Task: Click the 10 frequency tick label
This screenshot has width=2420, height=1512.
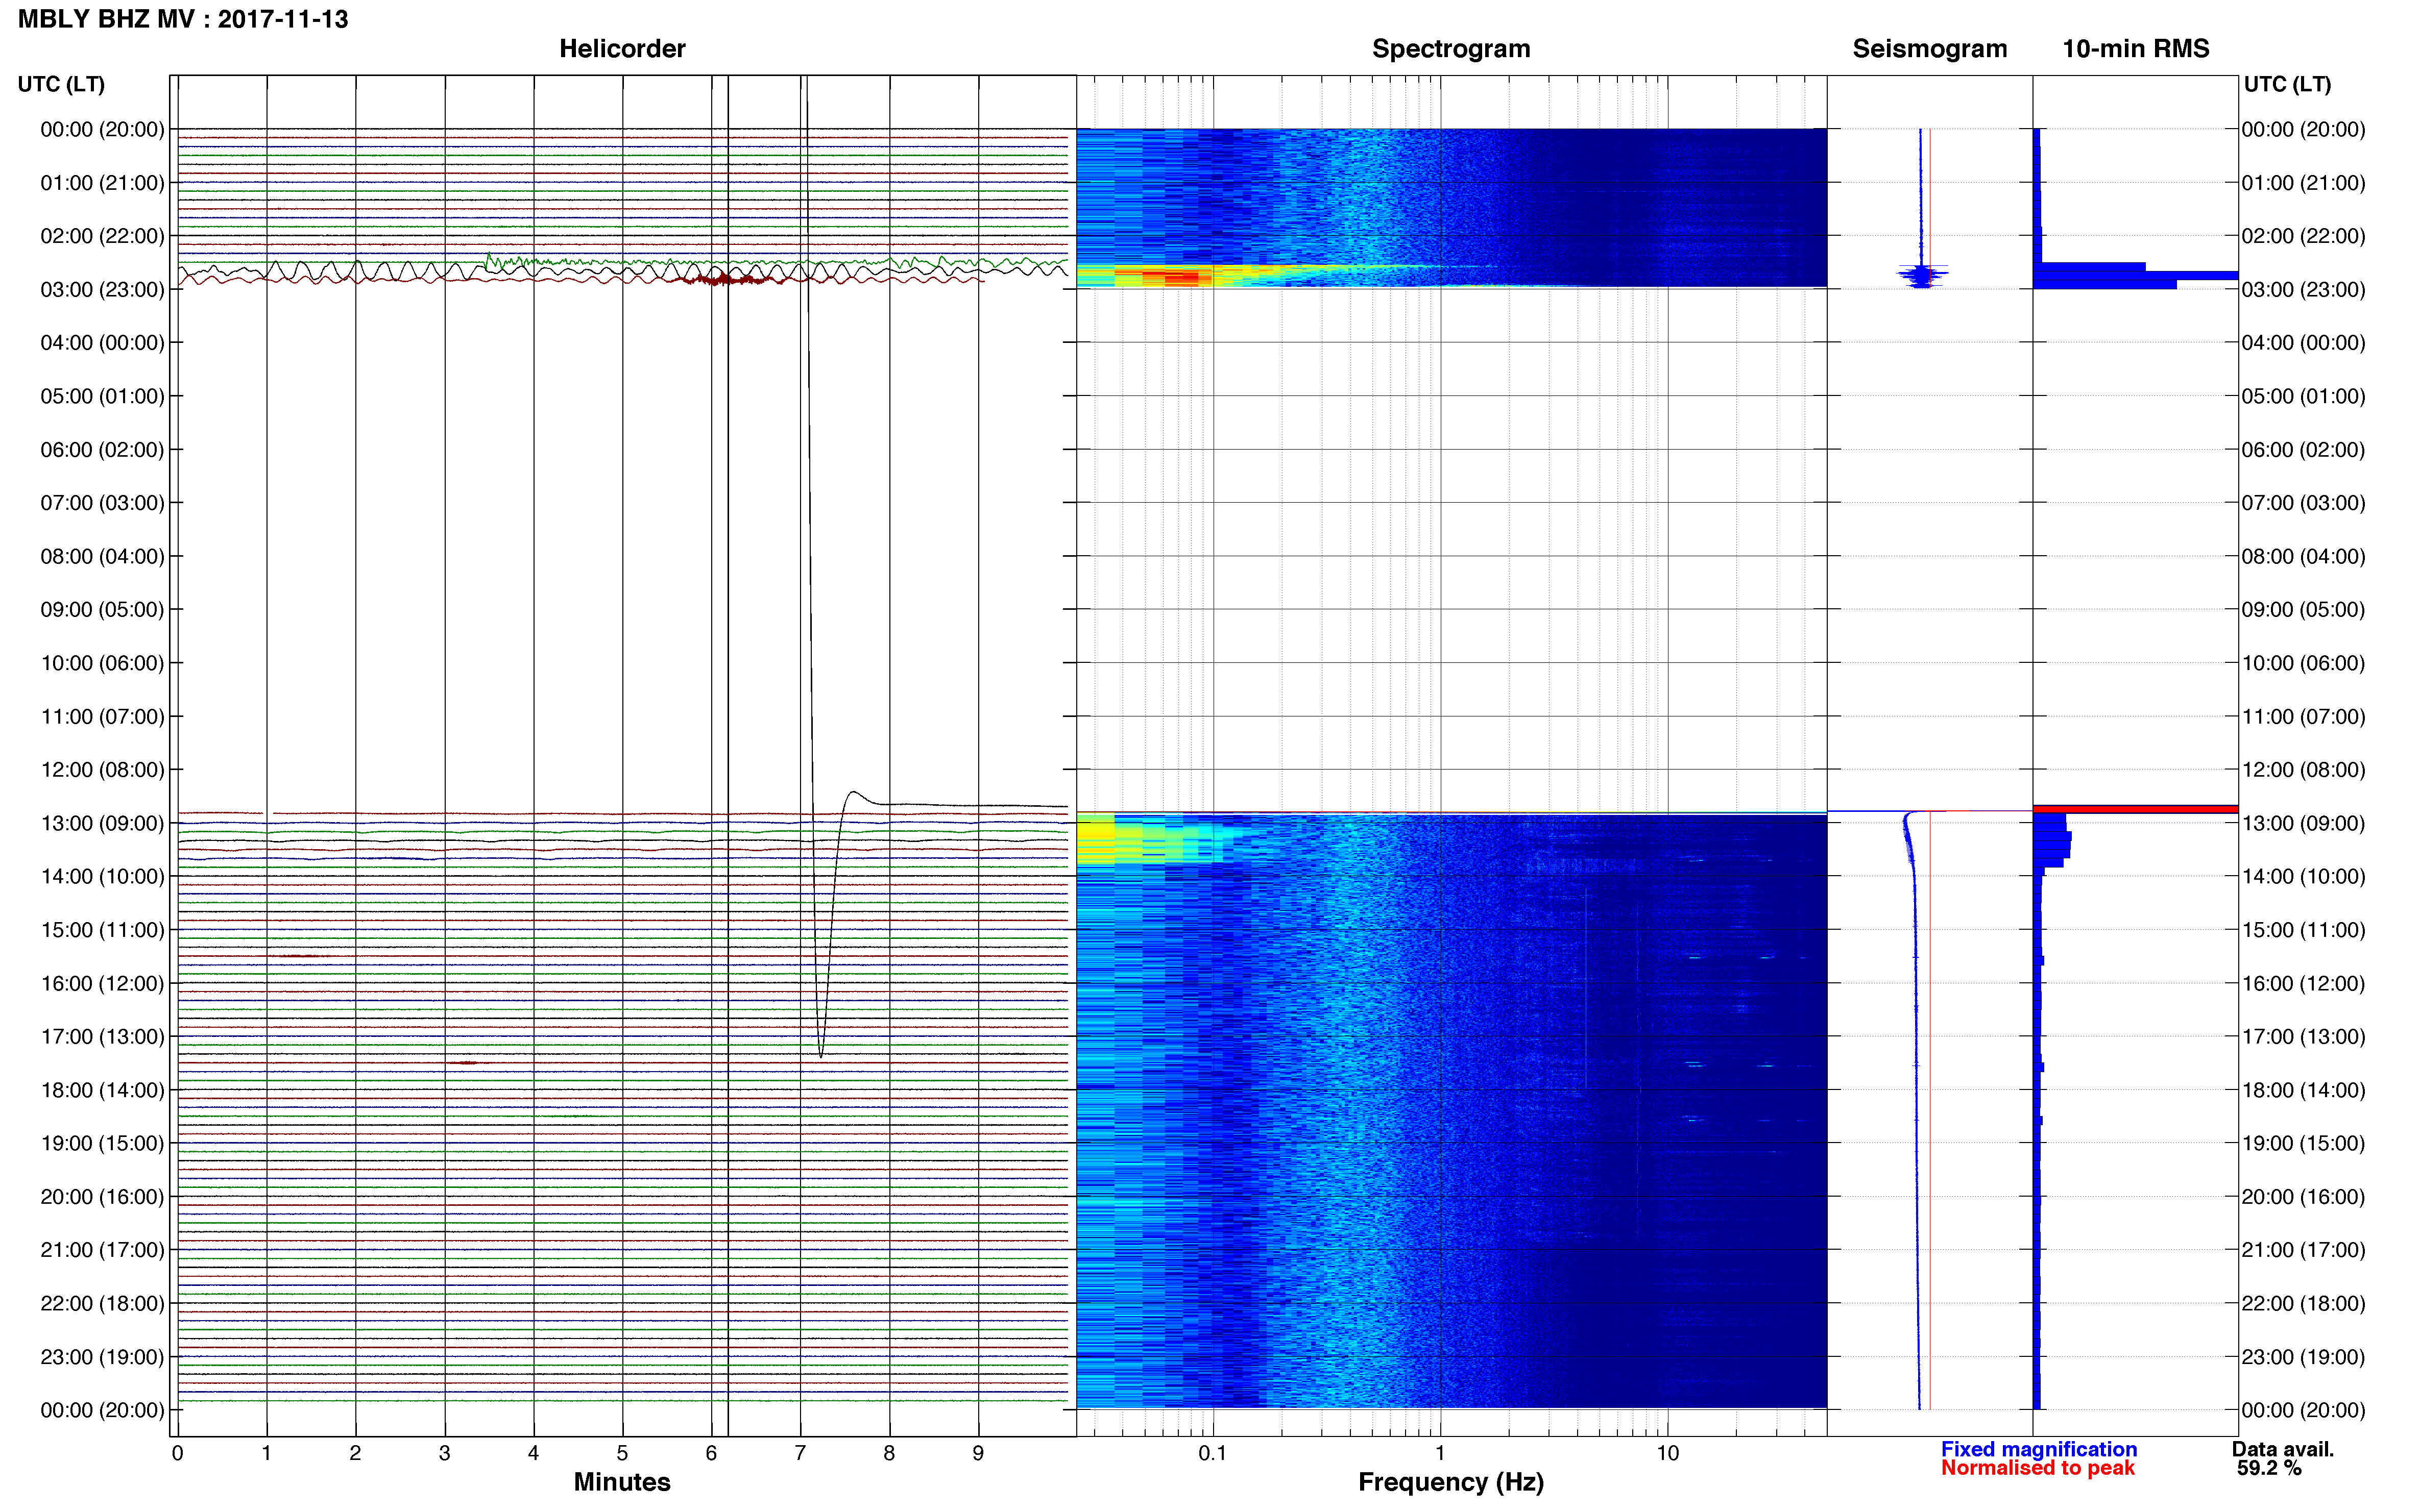Action: [x=1667, y=1453]
